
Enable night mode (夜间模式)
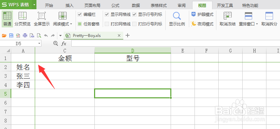(202, 24)
